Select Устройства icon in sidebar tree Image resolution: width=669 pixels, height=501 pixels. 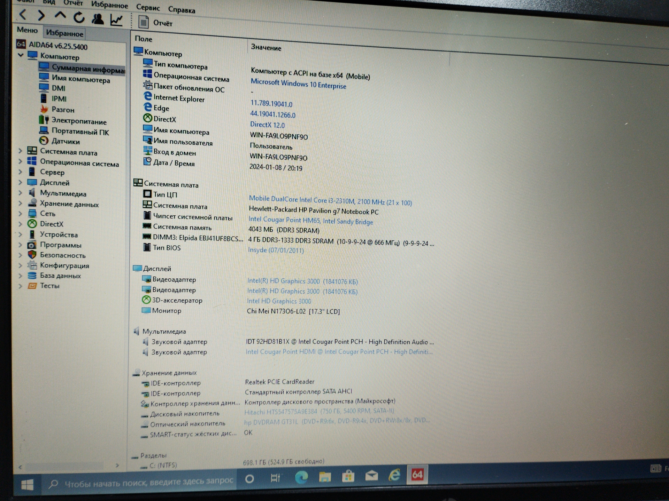pos(32,234)
